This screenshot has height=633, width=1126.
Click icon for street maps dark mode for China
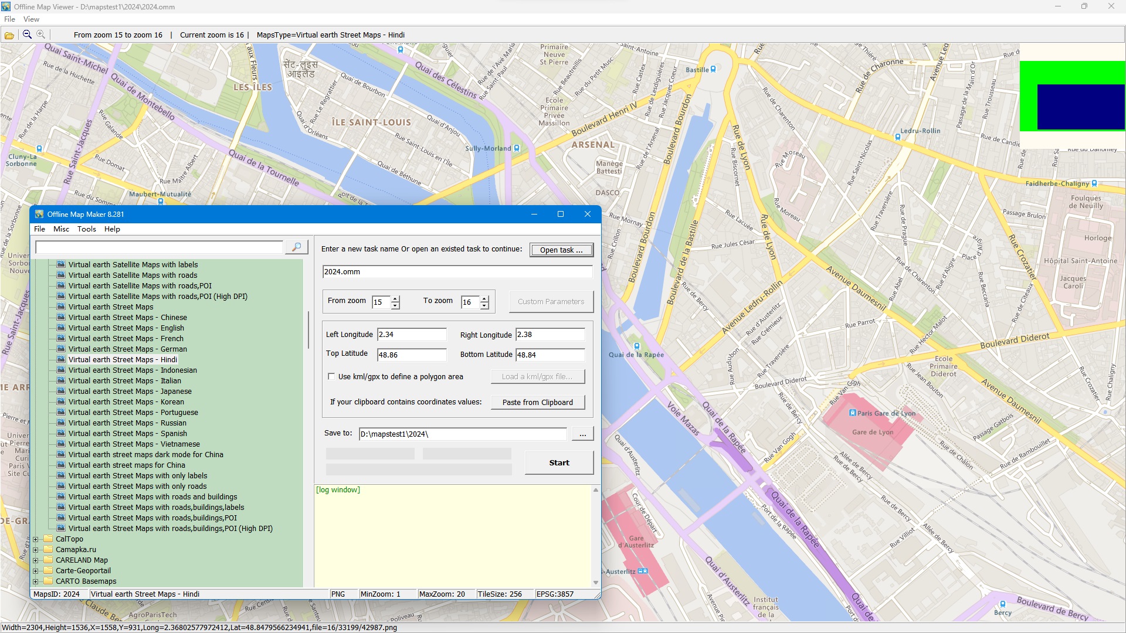61,454
